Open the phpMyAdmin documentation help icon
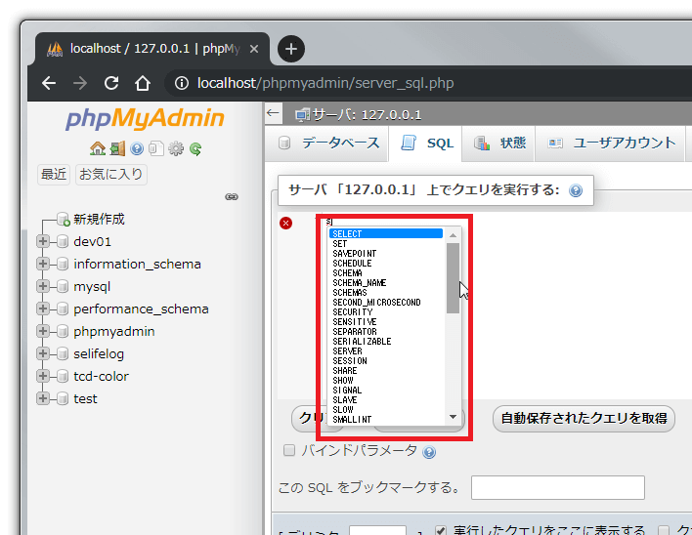 pos(137,149)
